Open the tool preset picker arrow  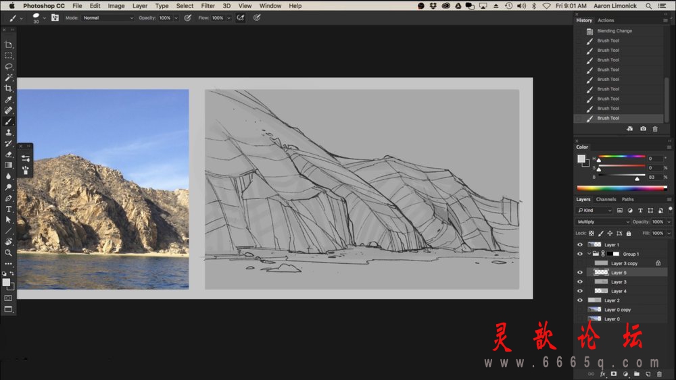21,18
